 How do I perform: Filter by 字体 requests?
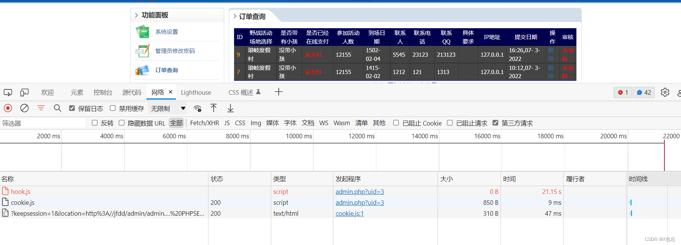290,123
